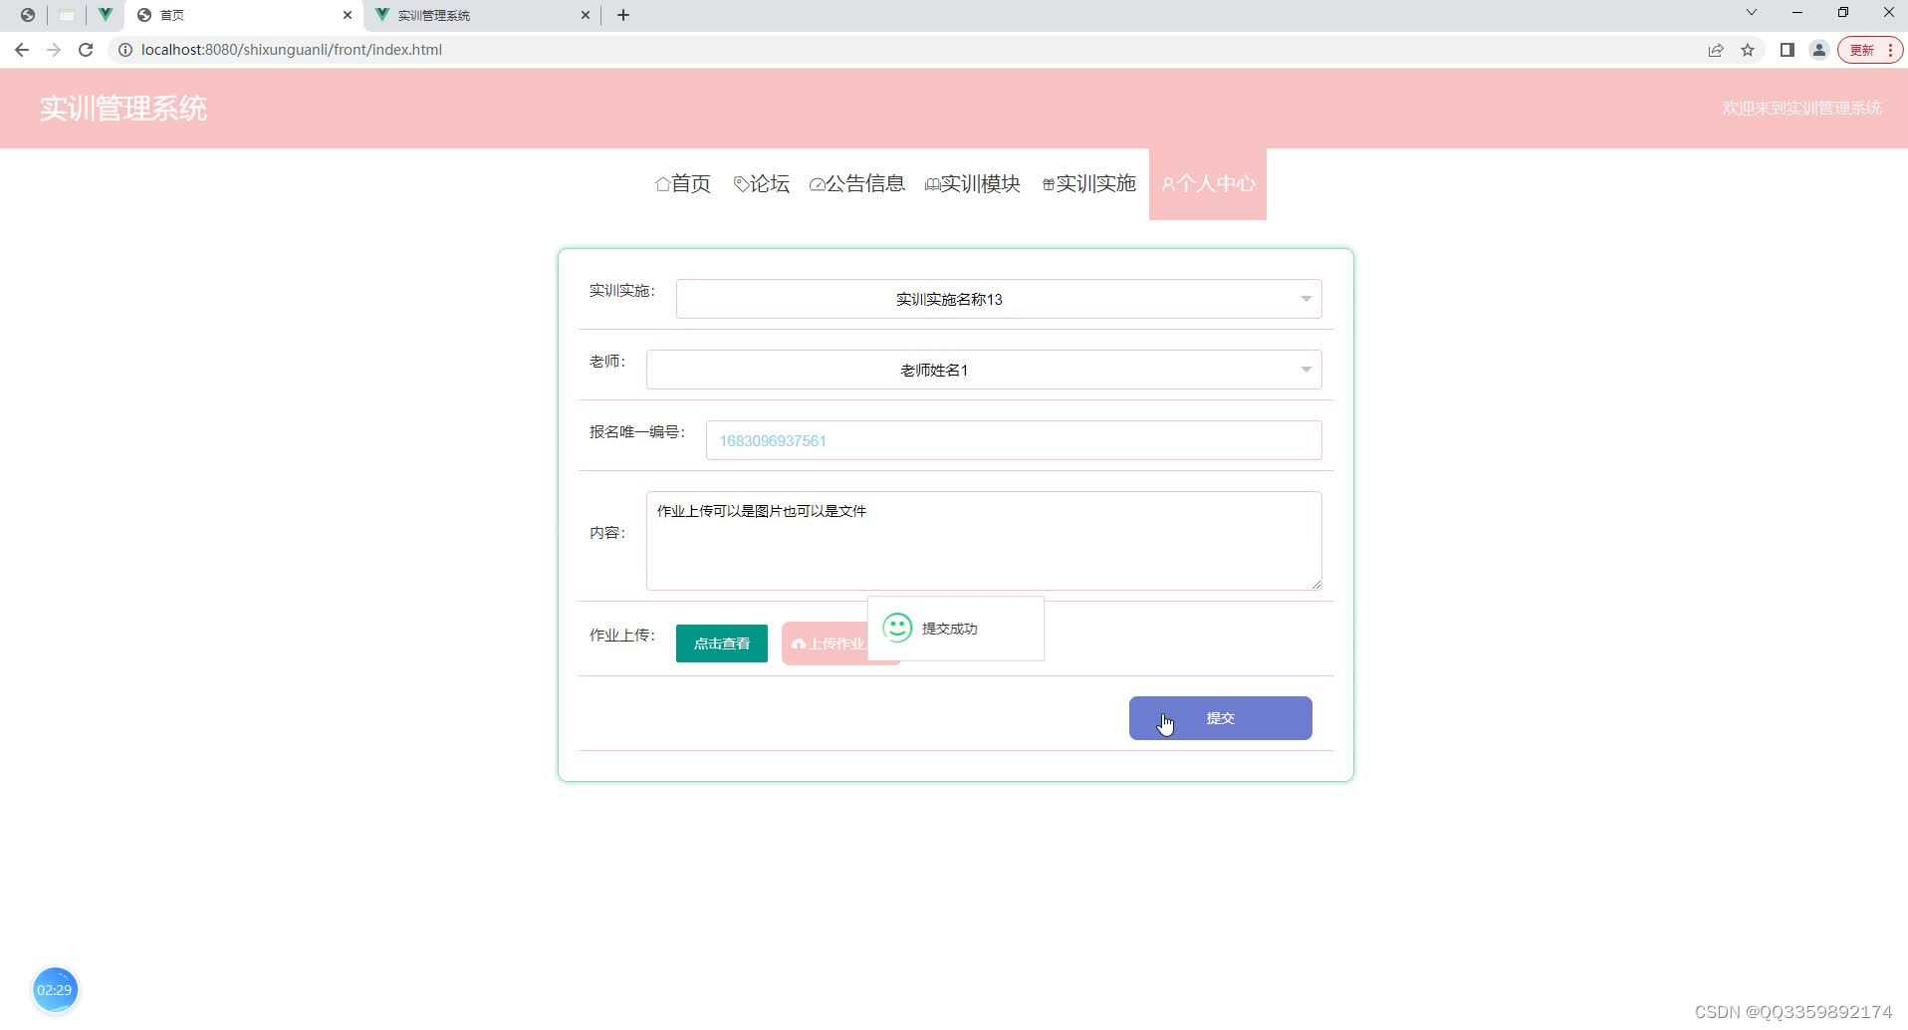Select the 首页 browser tab
The image size is (1908, 1030).
click(x=244, y=15)
